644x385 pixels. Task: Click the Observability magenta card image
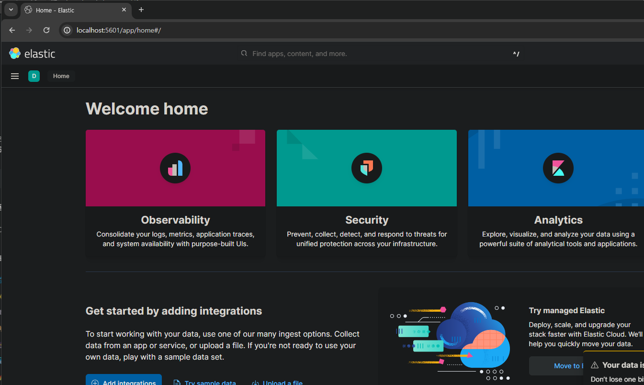[175, 168]
